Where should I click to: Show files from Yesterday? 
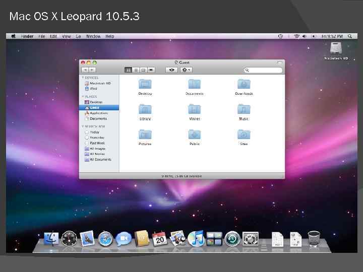coord(99,138)
